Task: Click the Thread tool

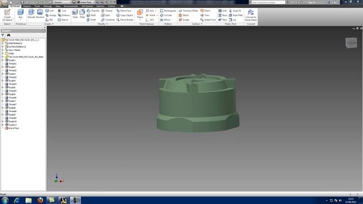Action: point(107,11)
